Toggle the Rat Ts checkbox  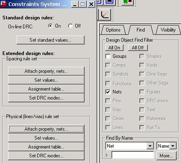[x=142, y=128]
